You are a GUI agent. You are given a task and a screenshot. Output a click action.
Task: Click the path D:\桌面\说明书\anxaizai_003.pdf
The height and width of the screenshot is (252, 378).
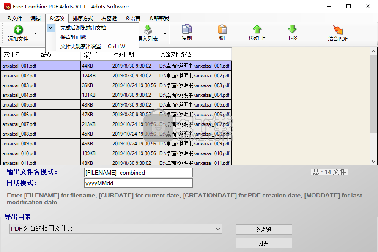tap(194, 85)
